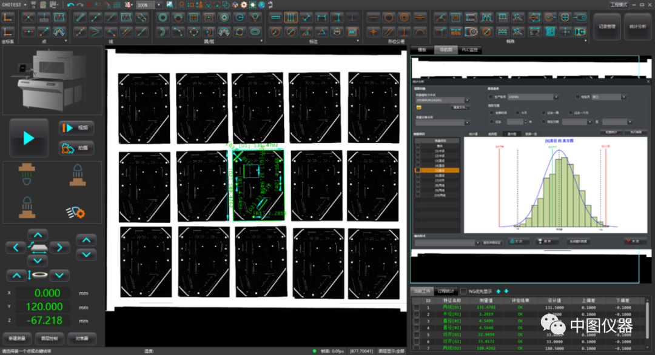Click the light settings gear icon
Screen dimensions: 655x355
click(x=75, y=211)
